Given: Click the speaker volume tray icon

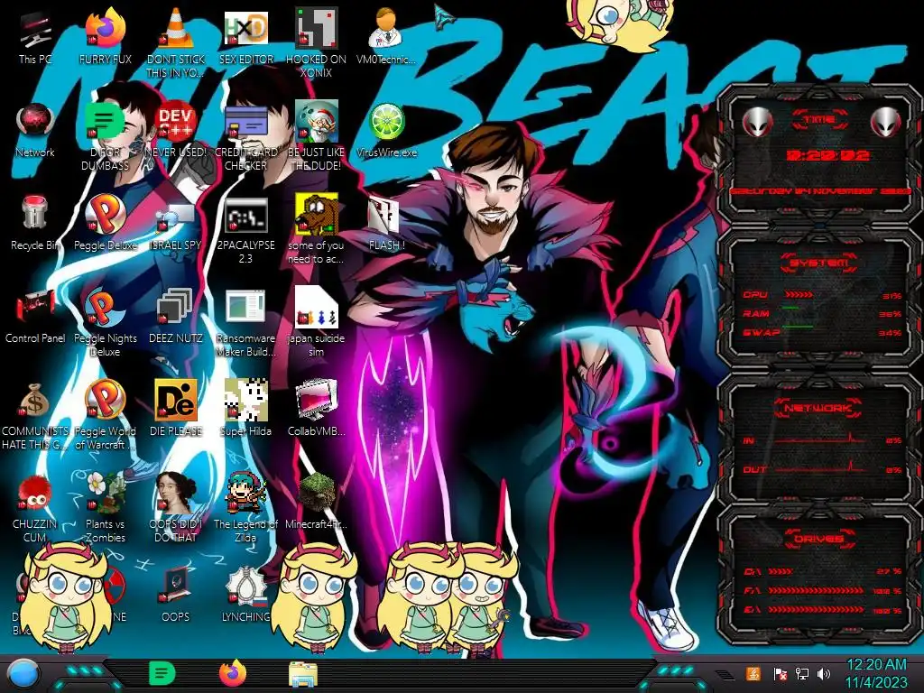Looking at the screenshot, I should click(x=824, y=673).
